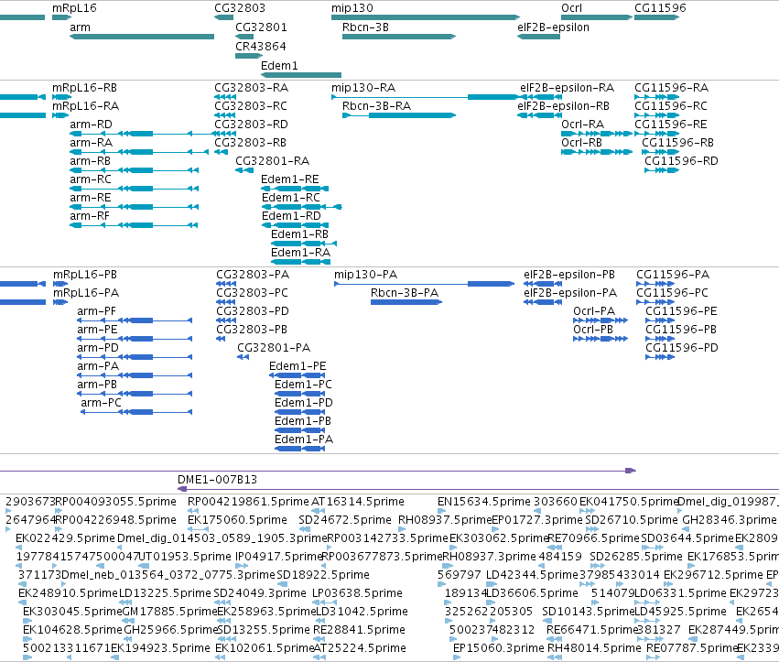Select the Edem1-RE transcript
This screenshot has height=662, width=779.
(x=295, y=189)
